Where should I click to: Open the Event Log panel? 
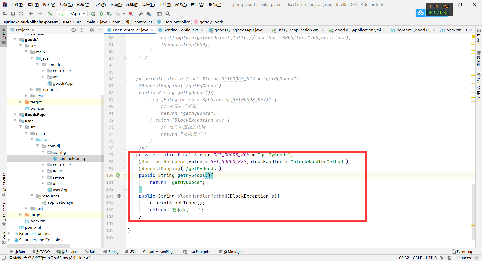[x=462, y=252]
